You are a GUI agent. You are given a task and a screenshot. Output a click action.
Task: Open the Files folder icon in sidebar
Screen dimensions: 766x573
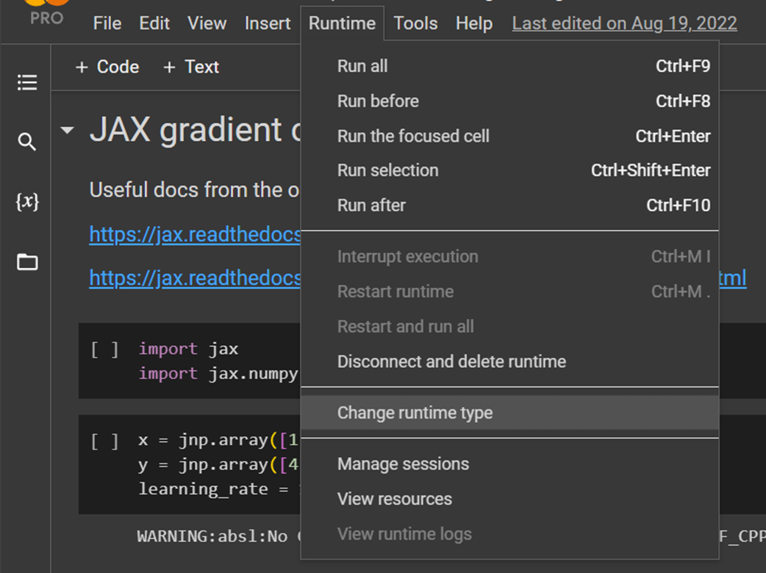pyautogui.click(x=27, y=262)
